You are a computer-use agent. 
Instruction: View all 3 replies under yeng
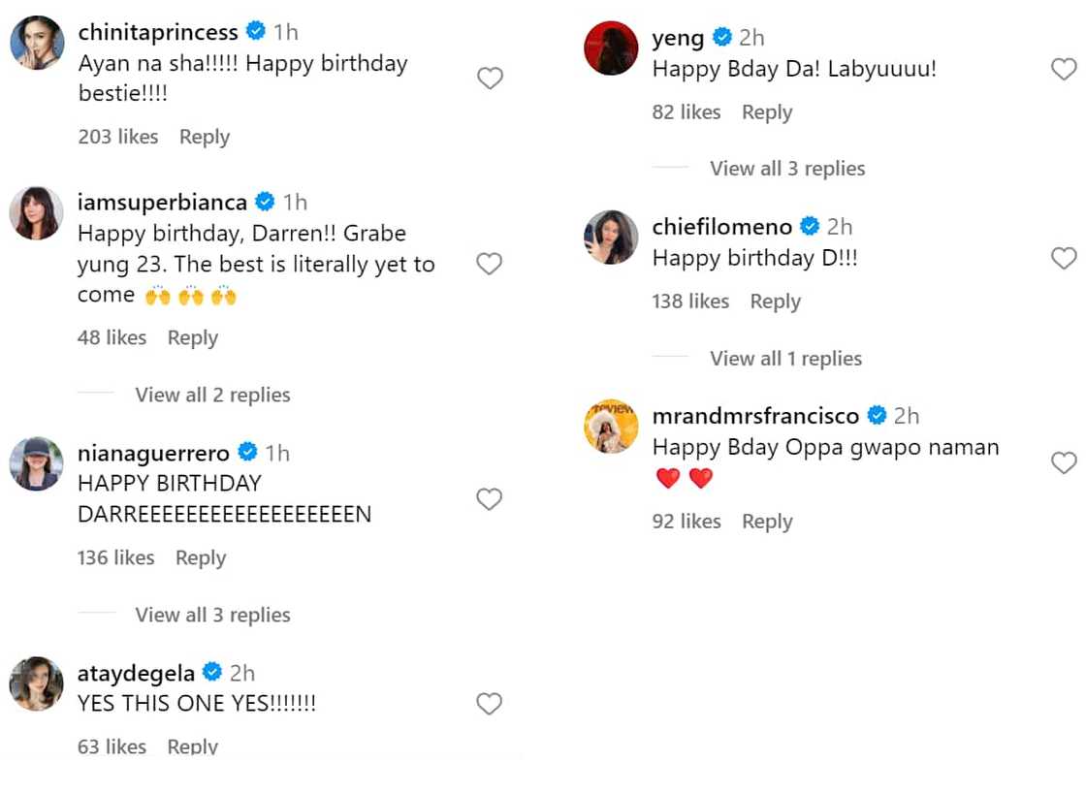click(787, 169)
